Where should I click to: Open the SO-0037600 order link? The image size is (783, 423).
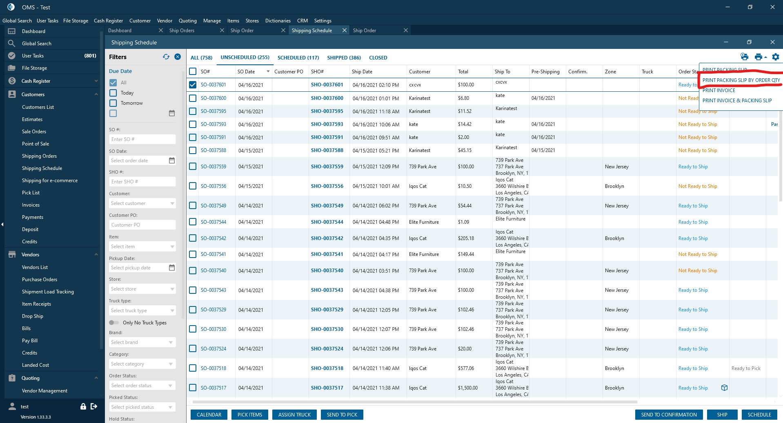[213, 98]
